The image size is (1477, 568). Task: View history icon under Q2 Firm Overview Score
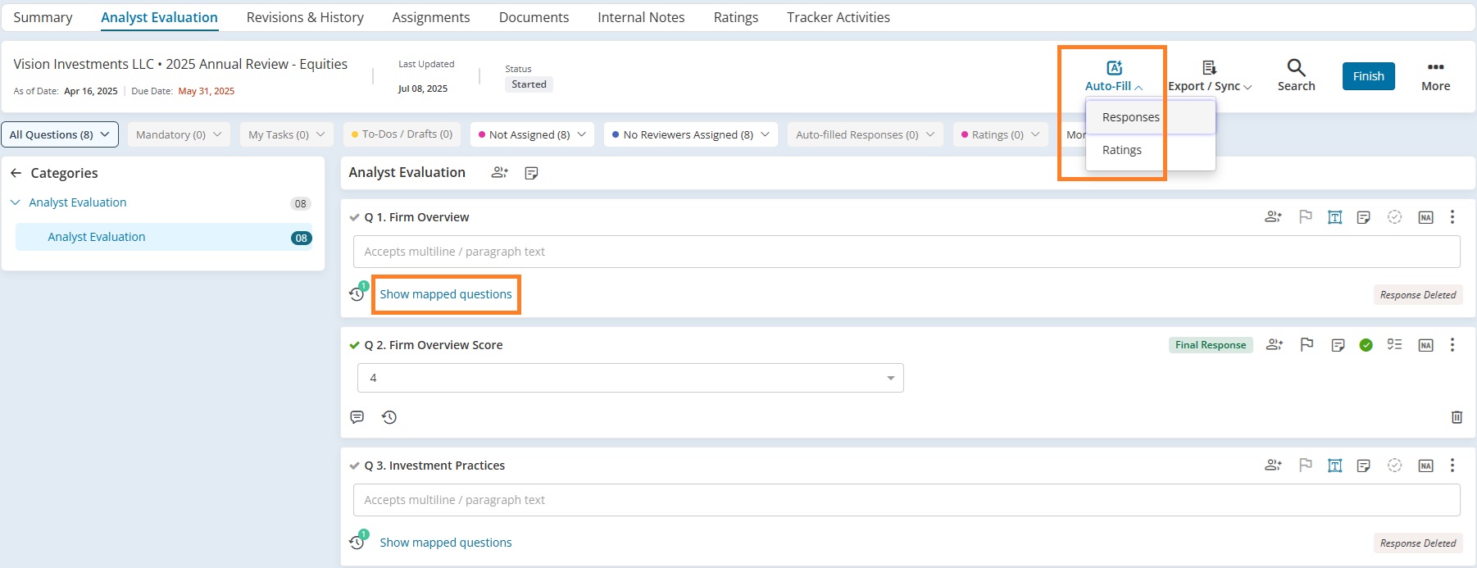[389, 417]
